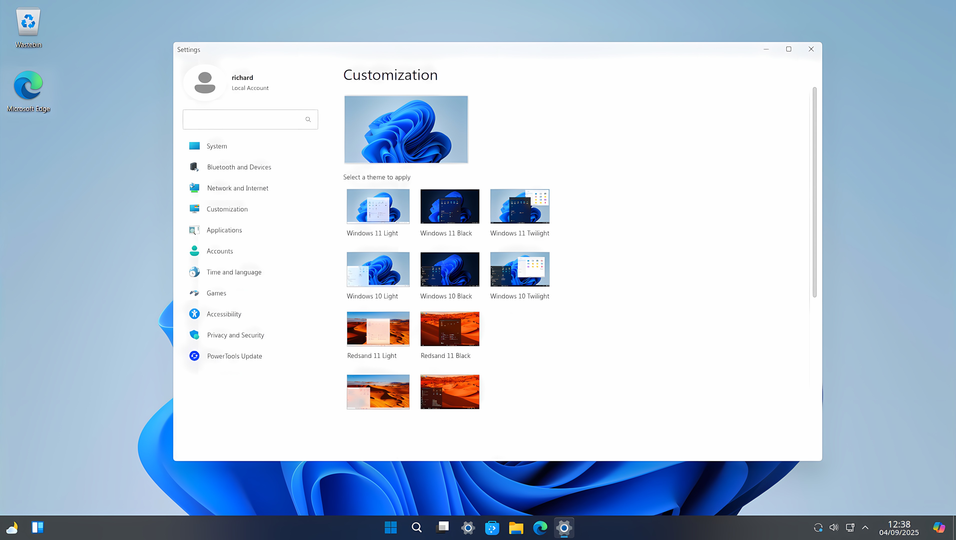The image size is (956, 540).
Task: Open Accounts settings in the sidebar
Action: pos(220,251)
